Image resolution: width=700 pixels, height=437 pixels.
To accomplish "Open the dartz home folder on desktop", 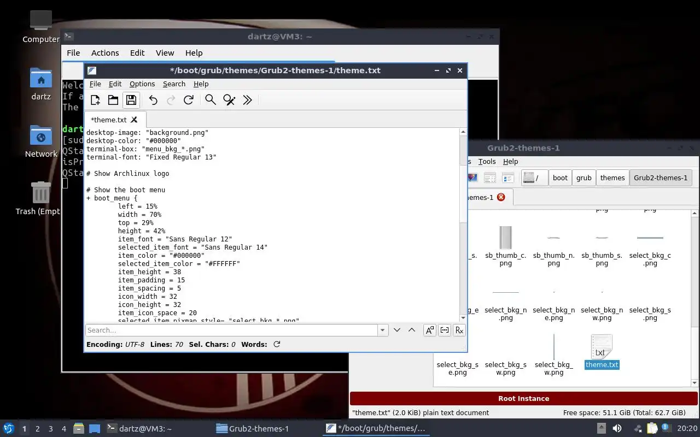I will coord(41,84).
